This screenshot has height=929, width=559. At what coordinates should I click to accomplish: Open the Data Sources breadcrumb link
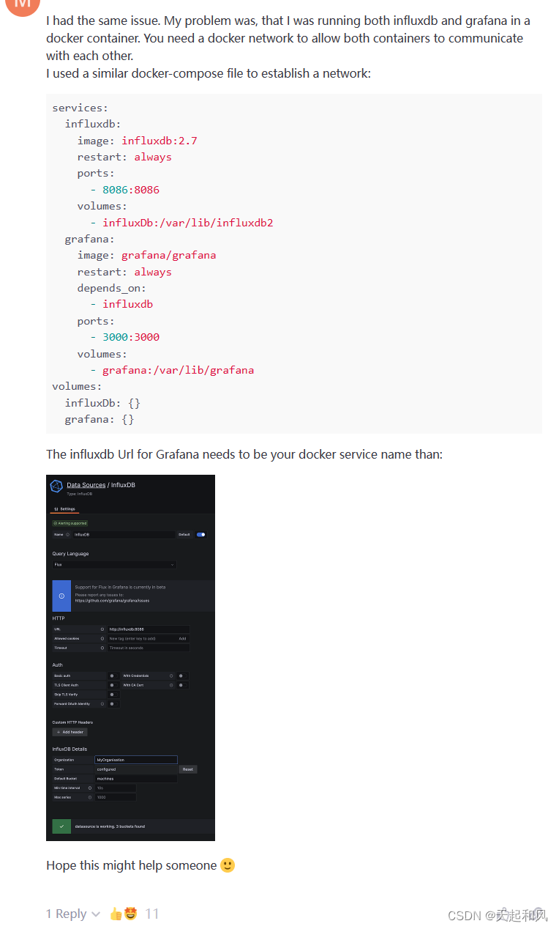tap(86, 485)
